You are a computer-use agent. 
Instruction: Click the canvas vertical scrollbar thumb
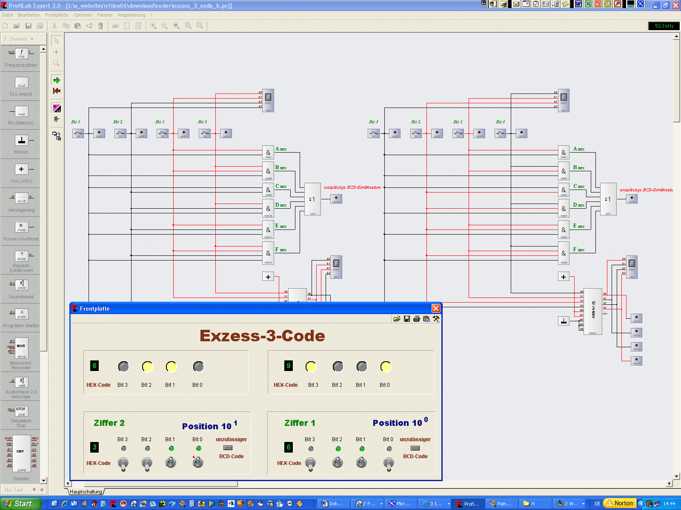[677, 80]
